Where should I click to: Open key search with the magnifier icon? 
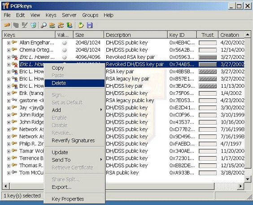pyautogui.click(x=44, y=25)
